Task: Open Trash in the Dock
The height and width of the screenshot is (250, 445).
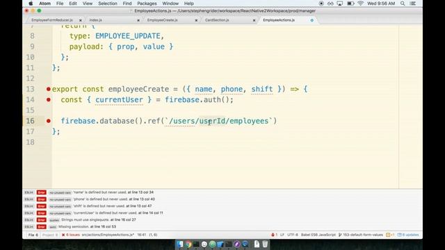Action: (x=265, y=244)
